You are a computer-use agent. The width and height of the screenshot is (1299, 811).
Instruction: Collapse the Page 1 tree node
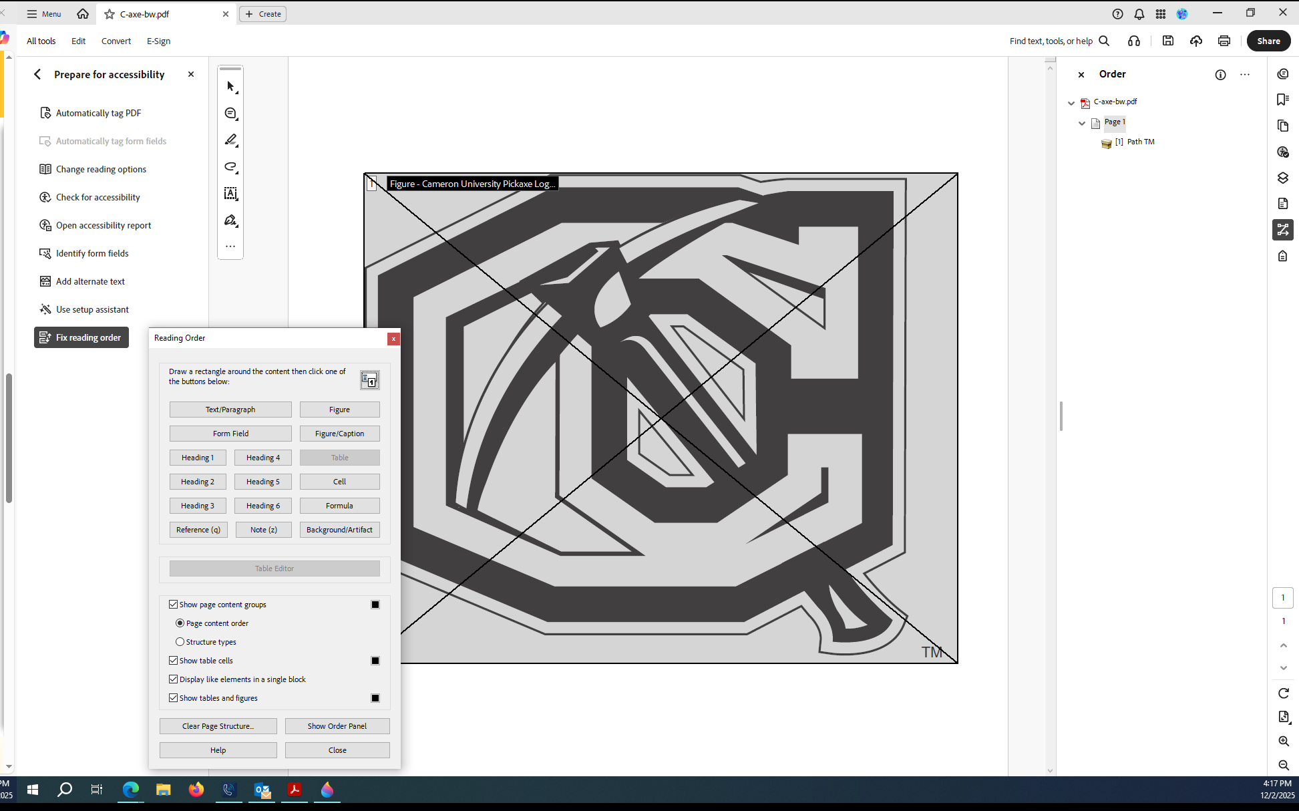(1082, 123)
